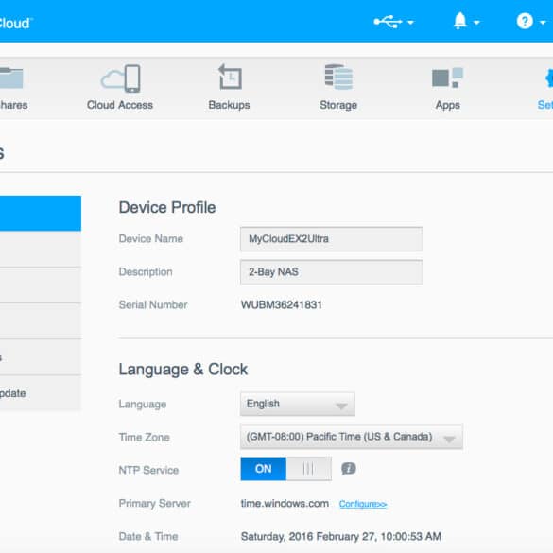Open the notifications bell icon
Screen dimensions: 553x553
coord(460,21)
